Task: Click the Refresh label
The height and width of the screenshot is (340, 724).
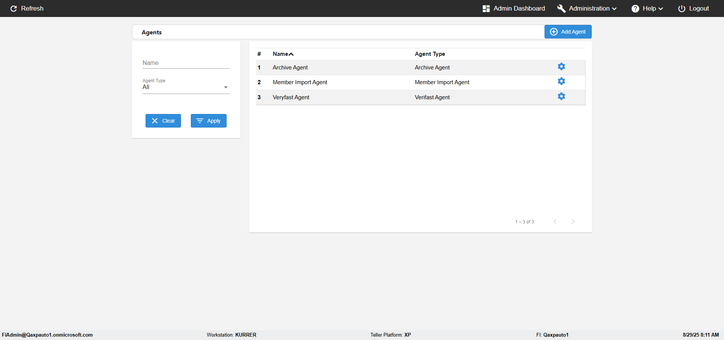Action: click(32, 8)
